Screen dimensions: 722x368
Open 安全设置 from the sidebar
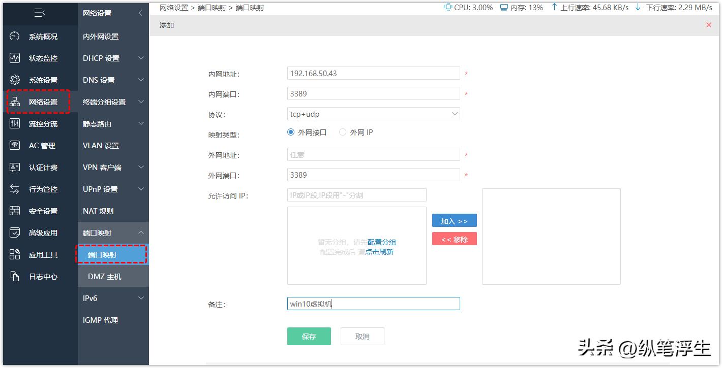click(x=41, y=211)
